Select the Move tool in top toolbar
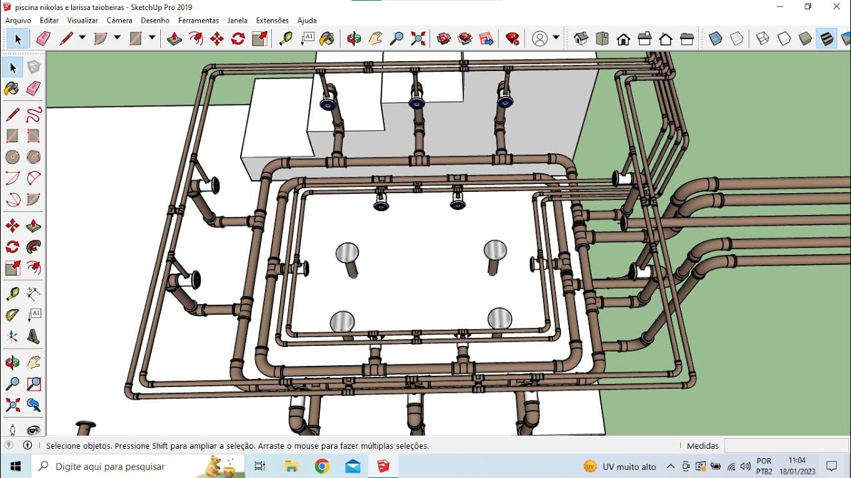851x478 pixels. coord(217,39)
